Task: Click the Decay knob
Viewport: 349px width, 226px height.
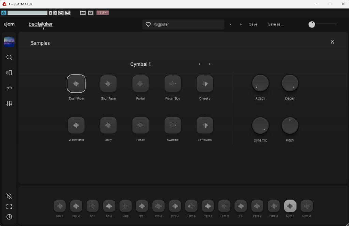Action: click(290, 83)
